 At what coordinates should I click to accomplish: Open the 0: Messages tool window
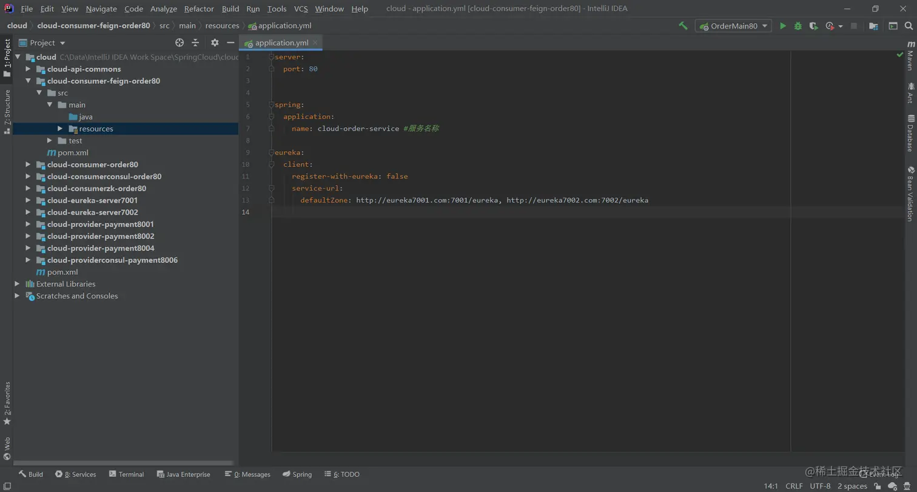[x=247, y=474]
